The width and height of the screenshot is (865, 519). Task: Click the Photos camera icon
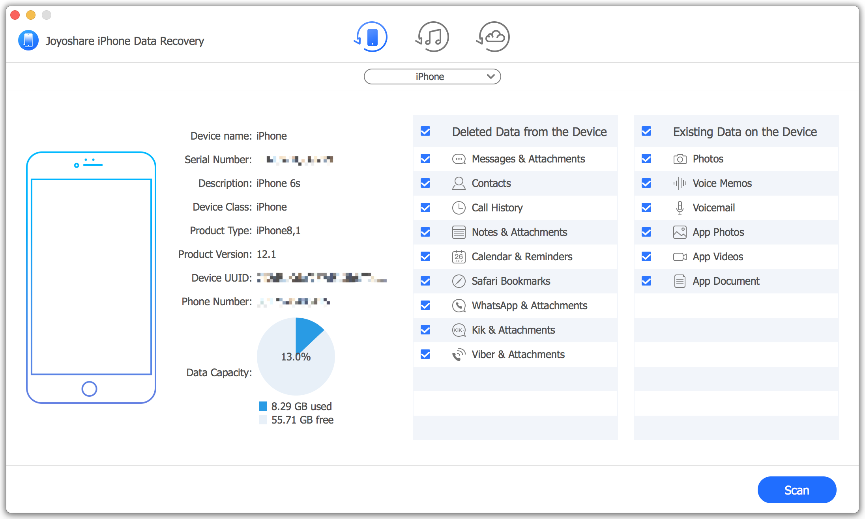tap(680, 159)
